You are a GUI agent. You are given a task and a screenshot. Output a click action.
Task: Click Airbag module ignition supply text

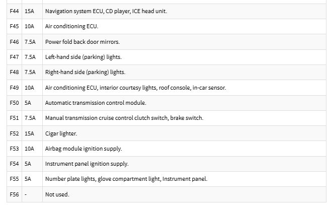(84, 149)
